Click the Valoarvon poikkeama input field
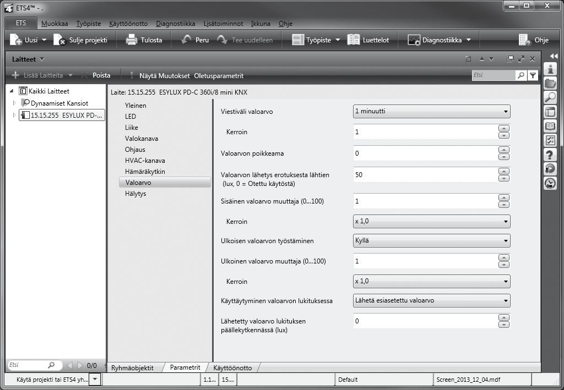 point(425,153)
